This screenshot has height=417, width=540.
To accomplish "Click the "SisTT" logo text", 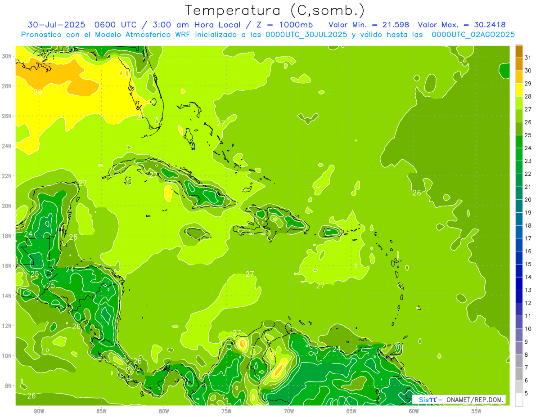I will 427,399.
